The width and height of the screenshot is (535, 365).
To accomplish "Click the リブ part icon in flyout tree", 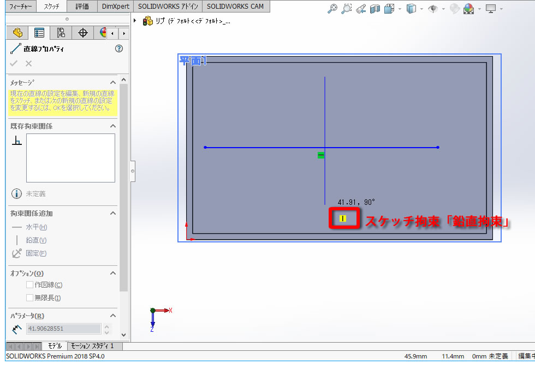I will (x=148, y=21).
